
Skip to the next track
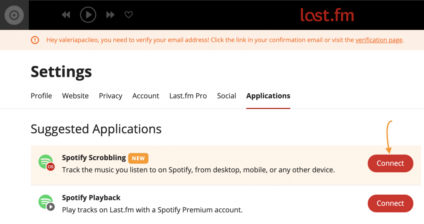coord(110,14)
